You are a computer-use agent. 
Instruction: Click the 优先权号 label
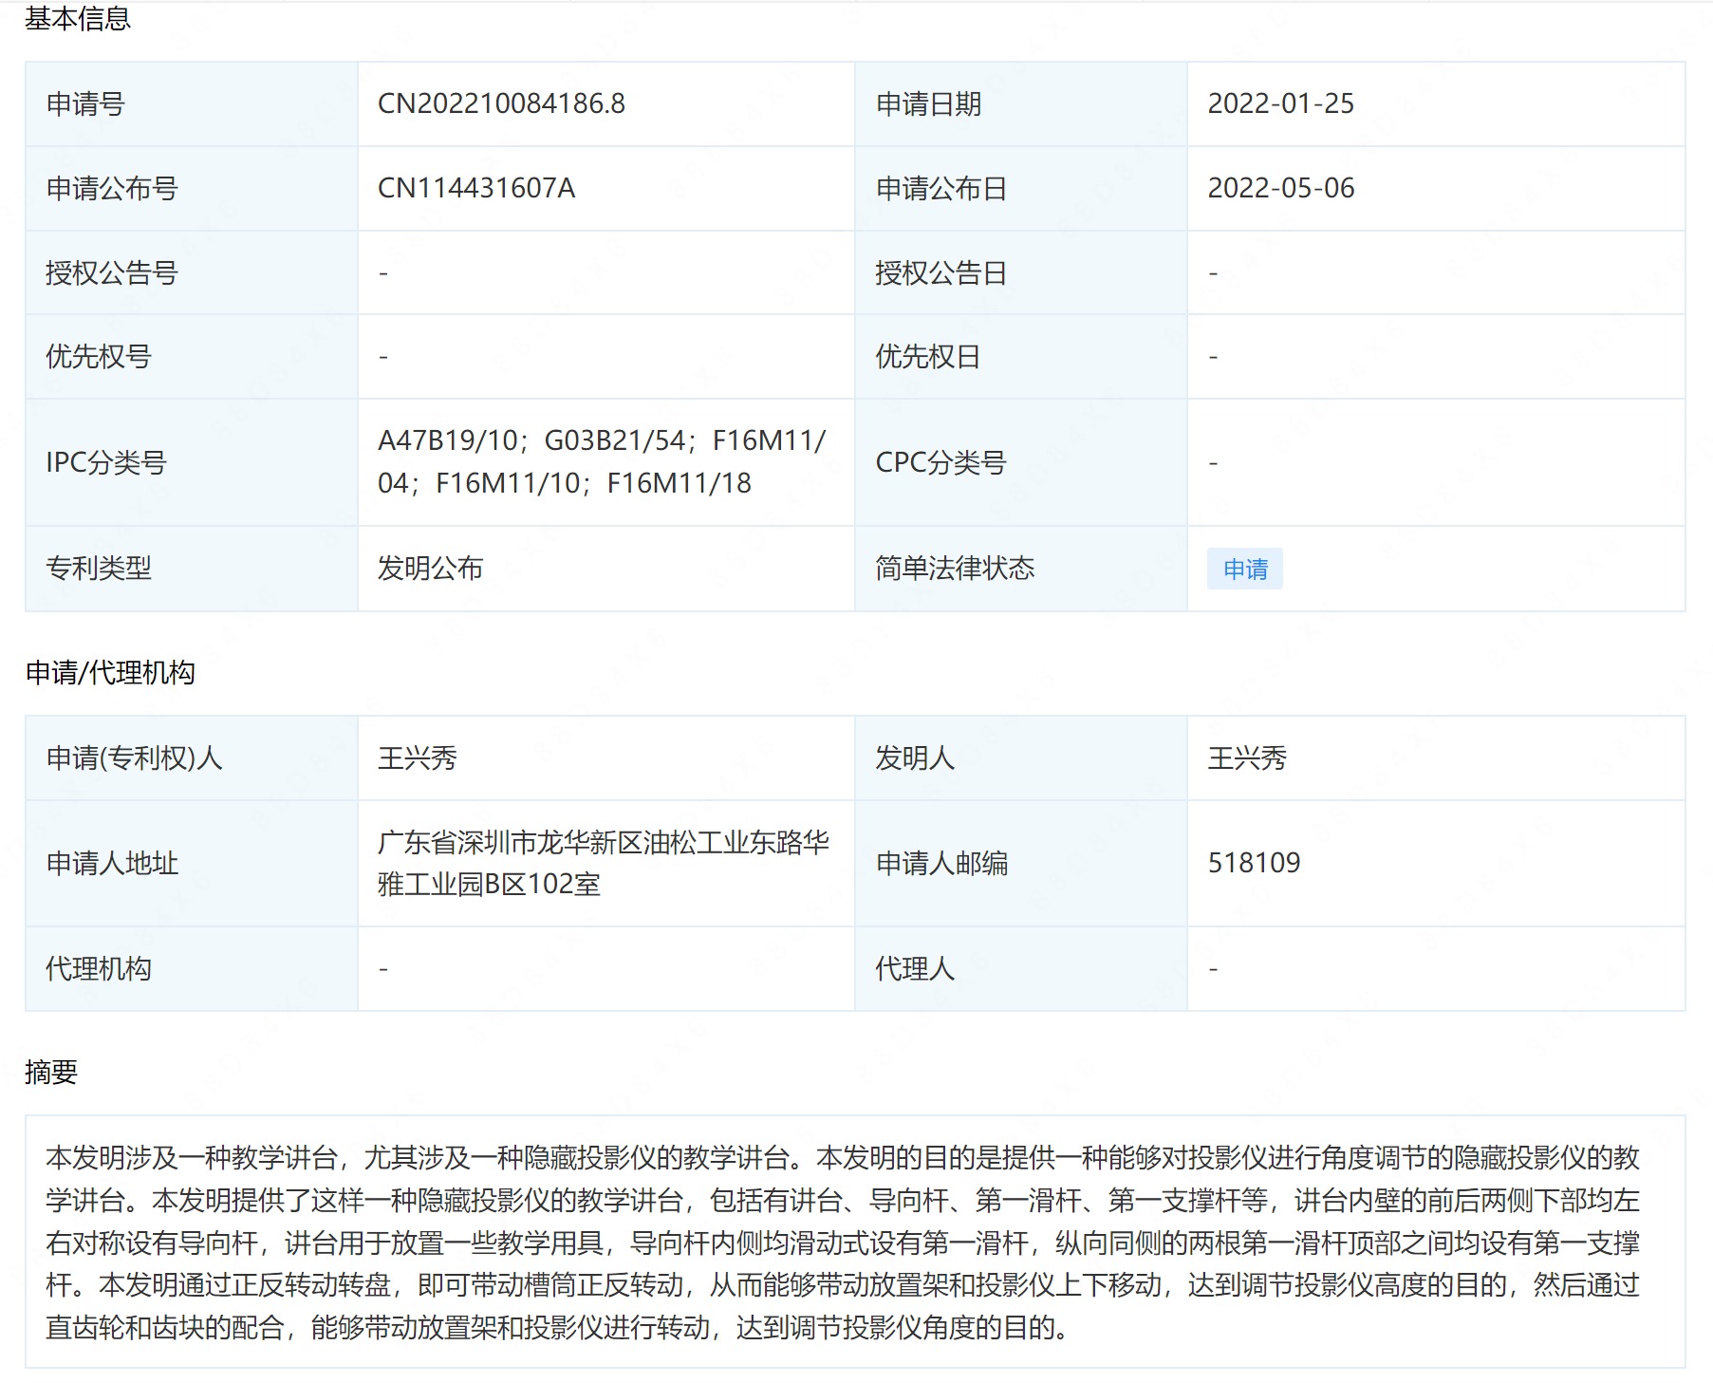pos(99,356)
